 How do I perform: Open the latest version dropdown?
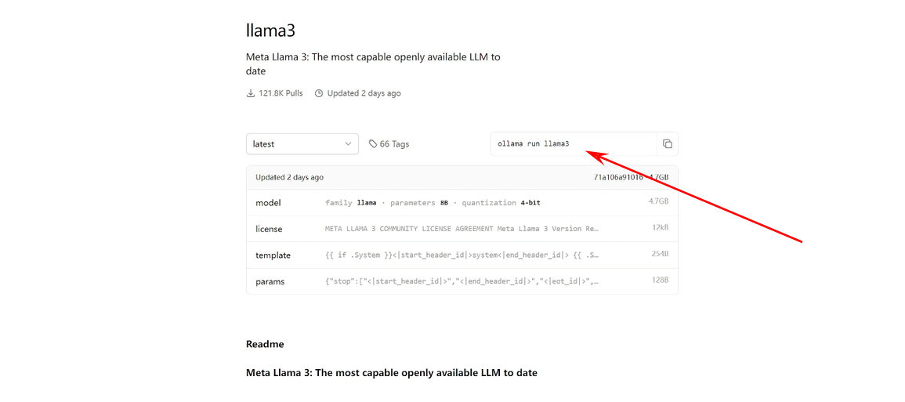(x=302, y=144)
